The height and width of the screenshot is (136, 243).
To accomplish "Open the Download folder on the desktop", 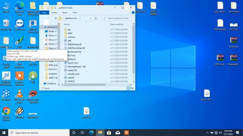I will coord(234,7).
